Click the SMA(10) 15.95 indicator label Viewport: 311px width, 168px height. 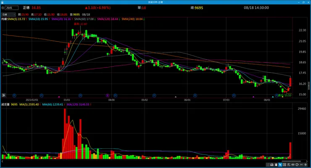(x=38, y=19)
